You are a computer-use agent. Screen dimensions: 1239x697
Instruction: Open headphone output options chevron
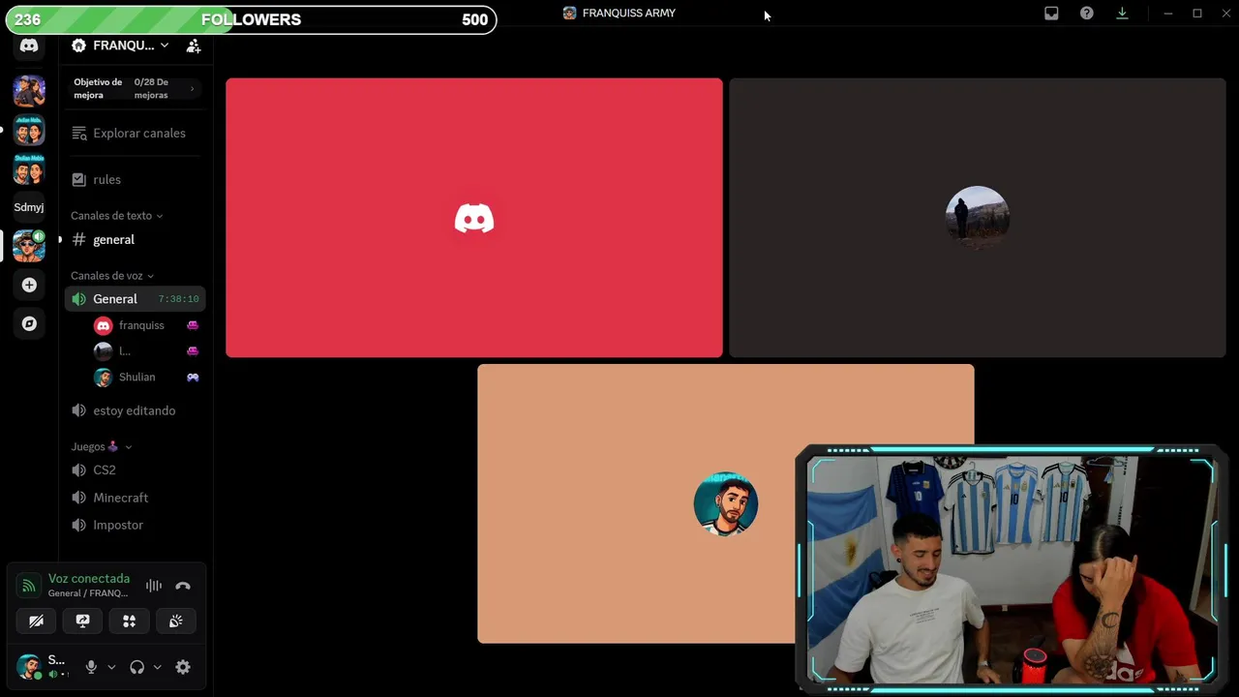coord(157,667)
